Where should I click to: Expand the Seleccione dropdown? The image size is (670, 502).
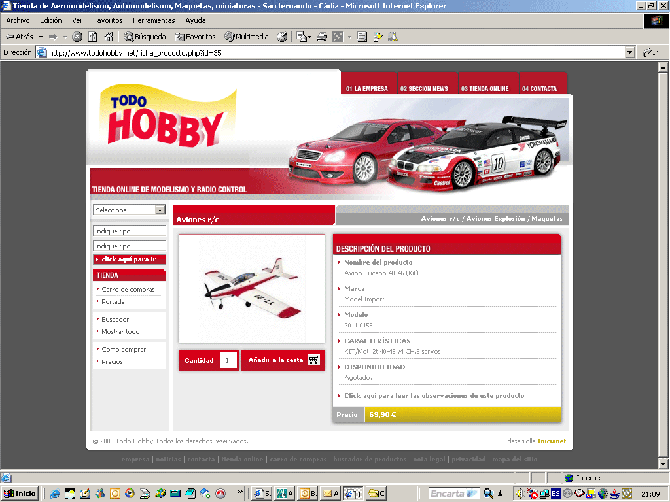(x=160, y=210)
